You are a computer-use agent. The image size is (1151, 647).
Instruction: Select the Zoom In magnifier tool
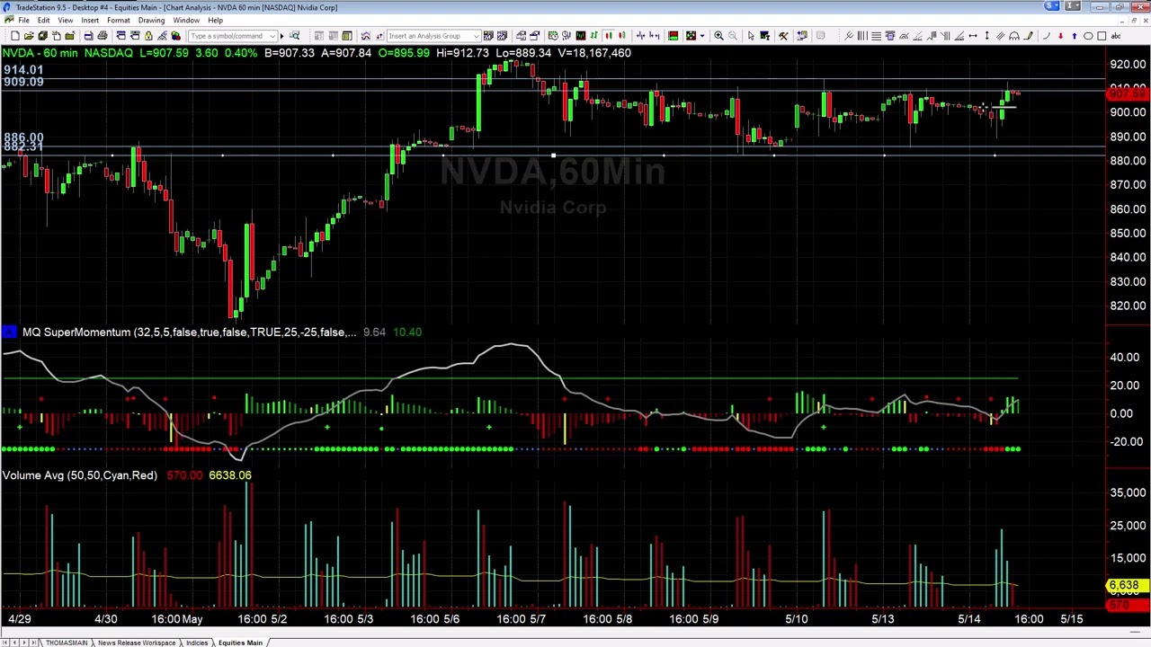click(719, 36)
